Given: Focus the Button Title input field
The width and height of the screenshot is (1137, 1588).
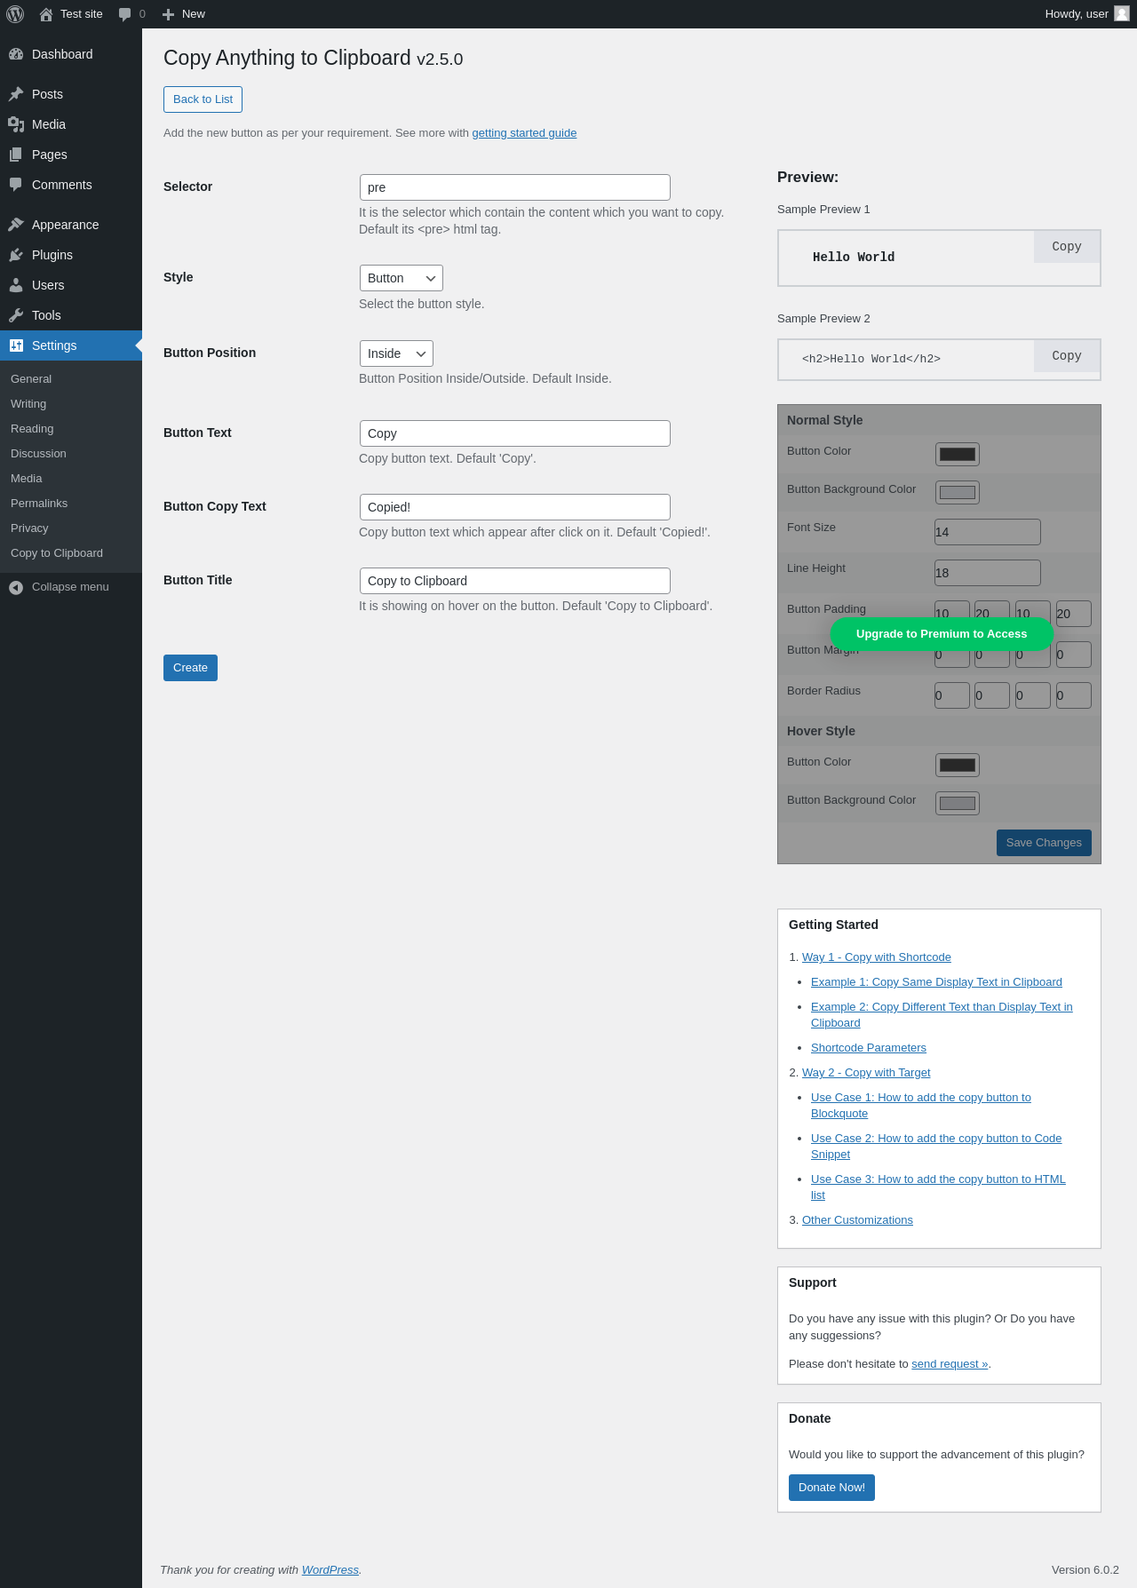Looking at the screenshot, I should point(514,581).
